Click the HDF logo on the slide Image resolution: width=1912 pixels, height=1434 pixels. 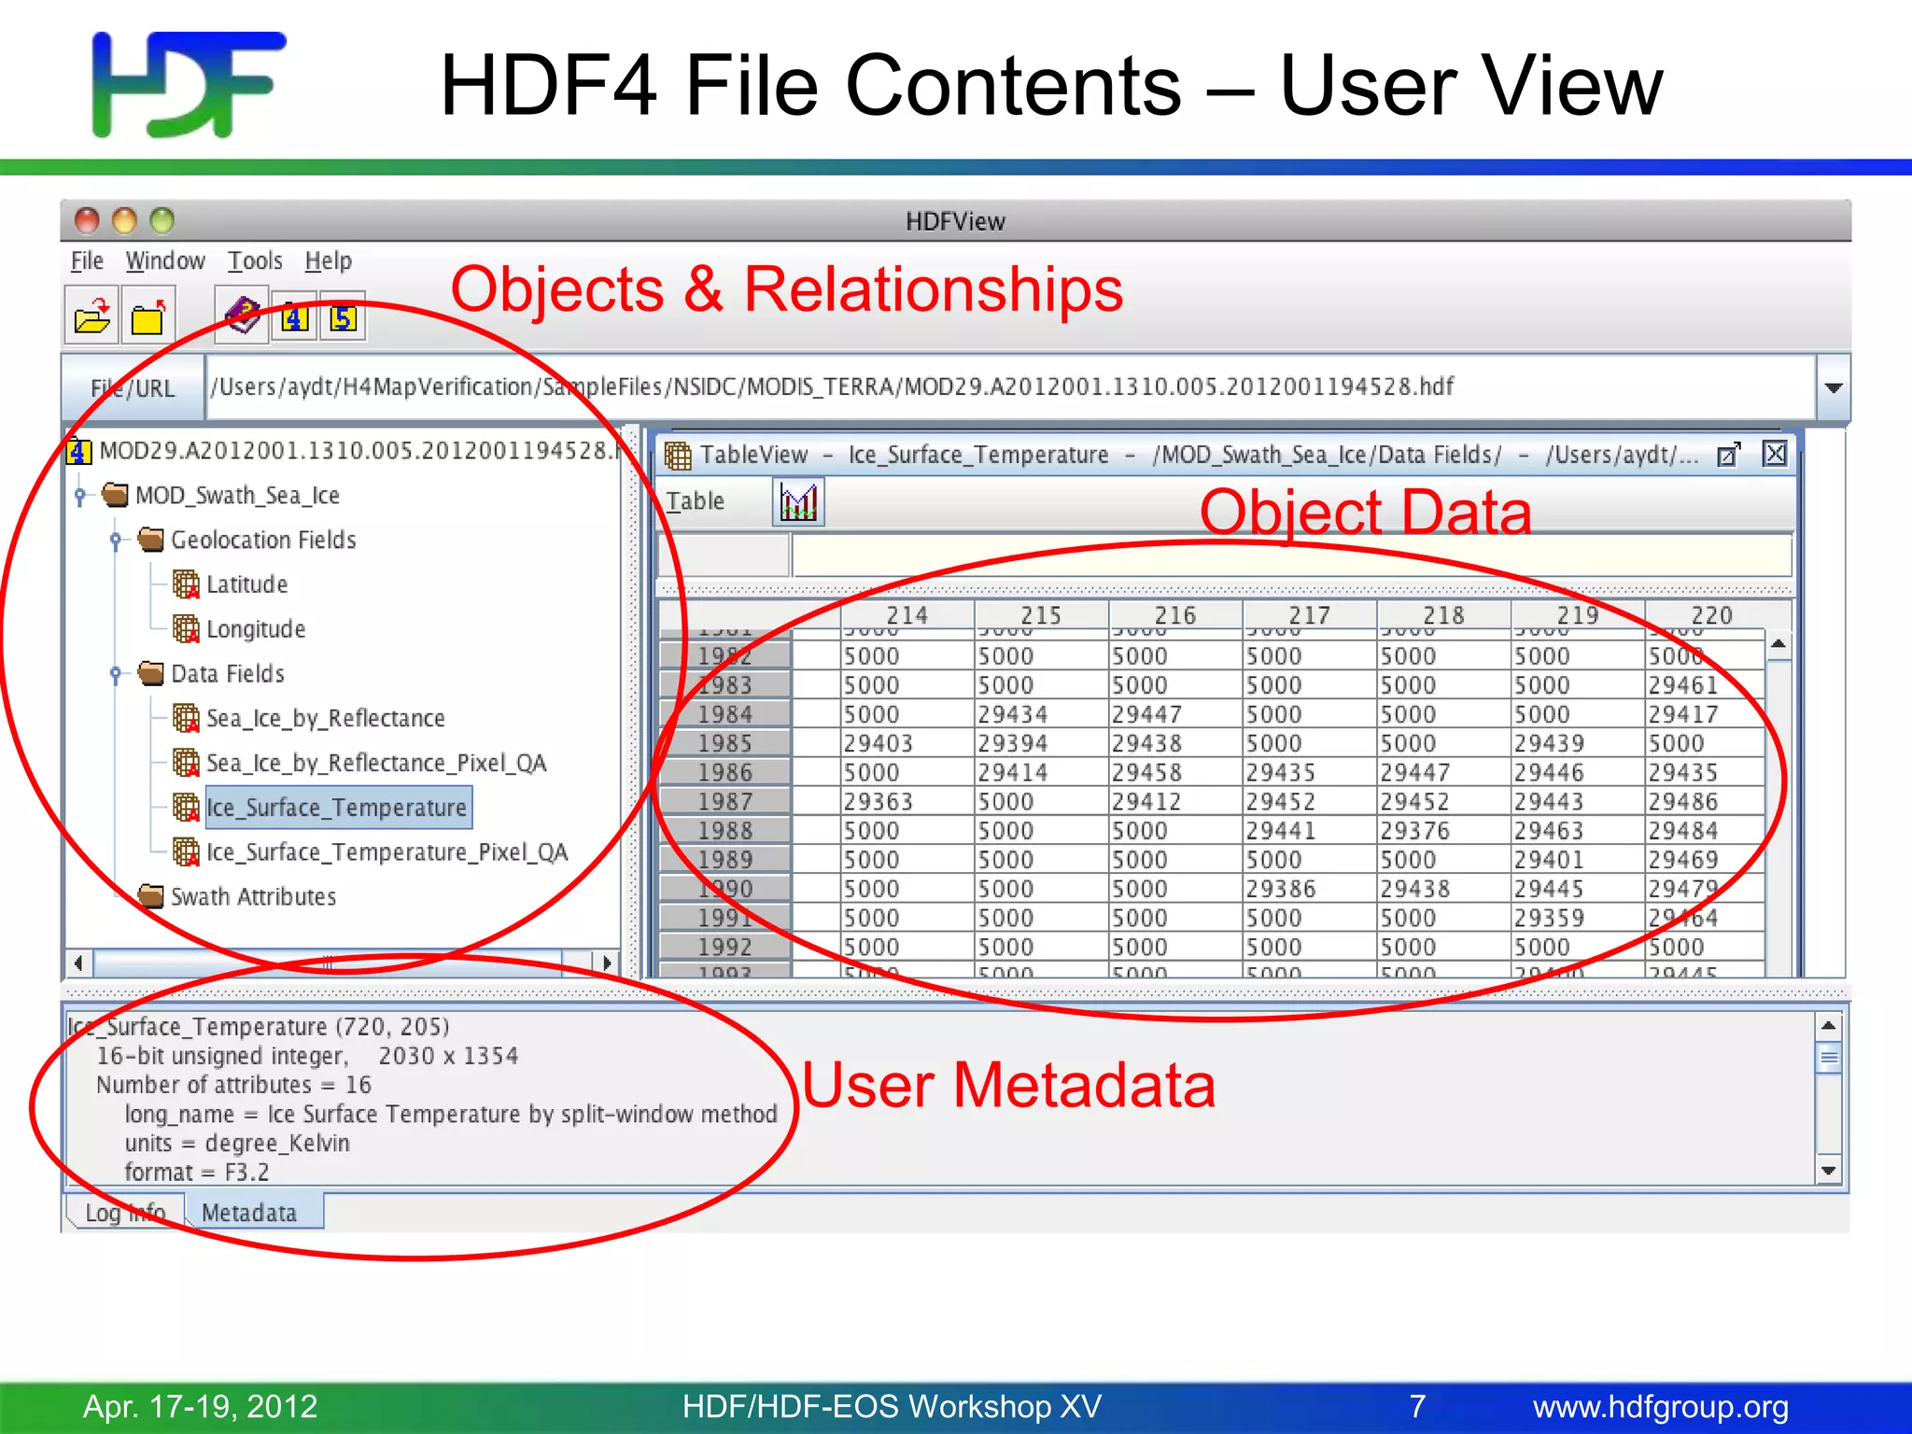(189, 84)
